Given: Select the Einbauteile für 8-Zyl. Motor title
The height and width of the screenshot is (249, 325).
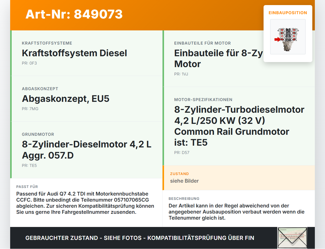Looking at the screenshot, I should pyautogui.click(x=219, y=59).
